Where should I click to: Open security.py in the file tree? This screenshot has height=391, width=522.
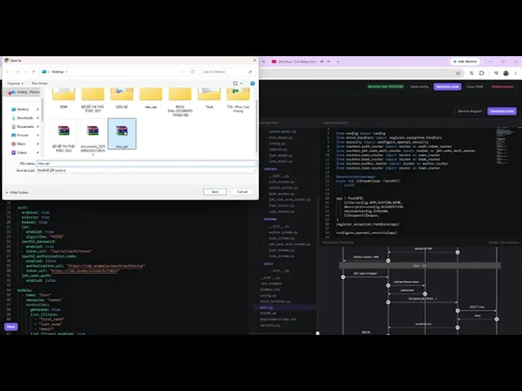(x=270, y=325)
